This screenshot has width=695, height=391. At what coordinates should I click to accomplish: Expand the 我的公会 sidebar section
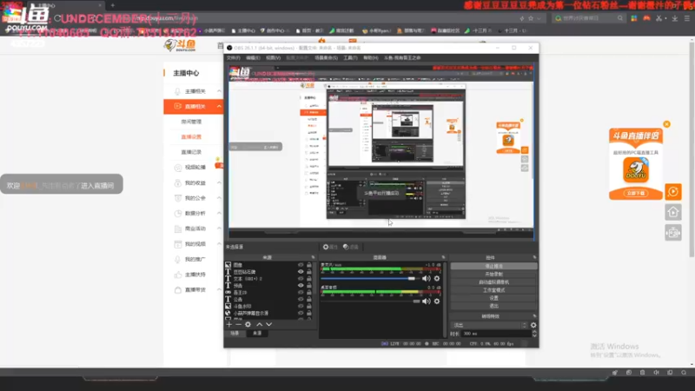(x=219, y=198)
